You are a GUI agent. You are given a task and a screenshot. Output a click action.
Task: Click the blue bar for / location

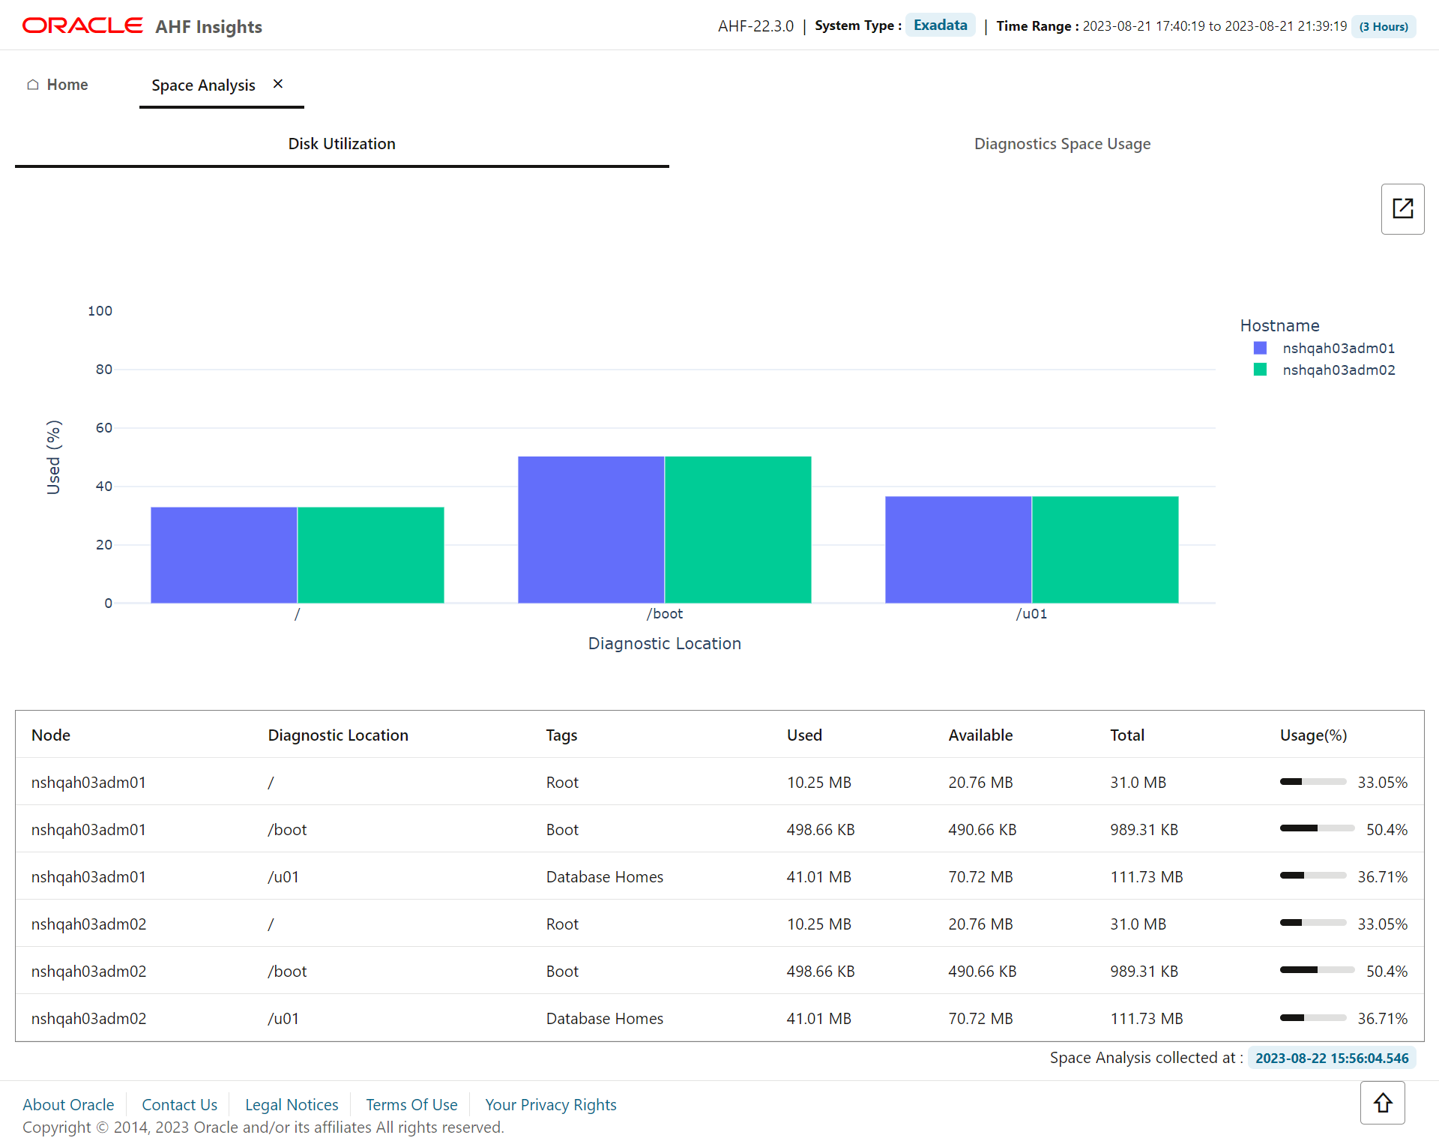[x=224, y=555]
